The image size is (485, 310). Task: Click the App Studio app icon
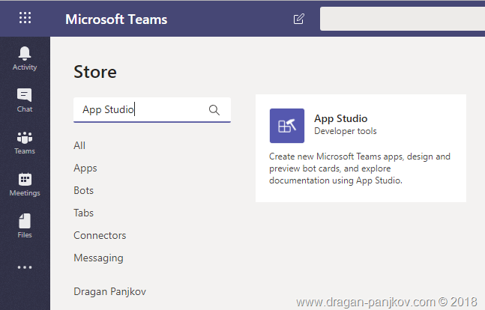click(287, 125)
